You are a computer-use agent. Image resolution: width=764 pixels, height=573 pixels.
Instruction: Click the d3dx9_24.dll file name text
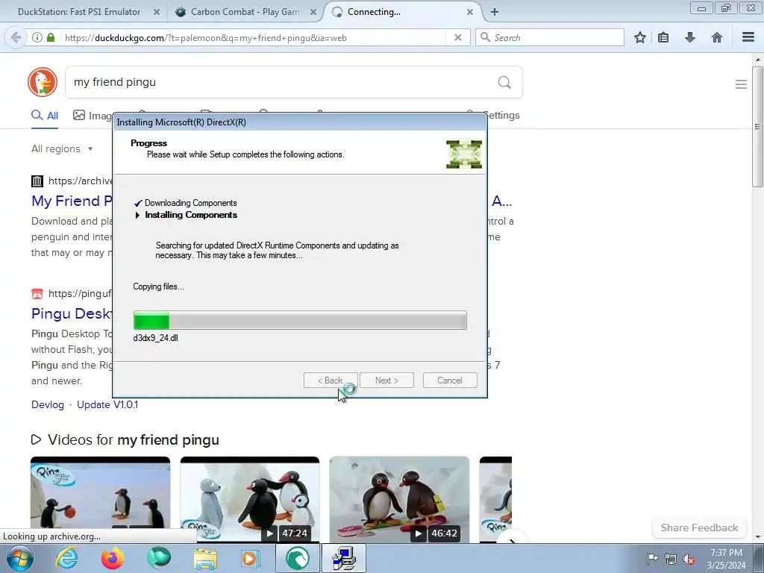[155, 338]
